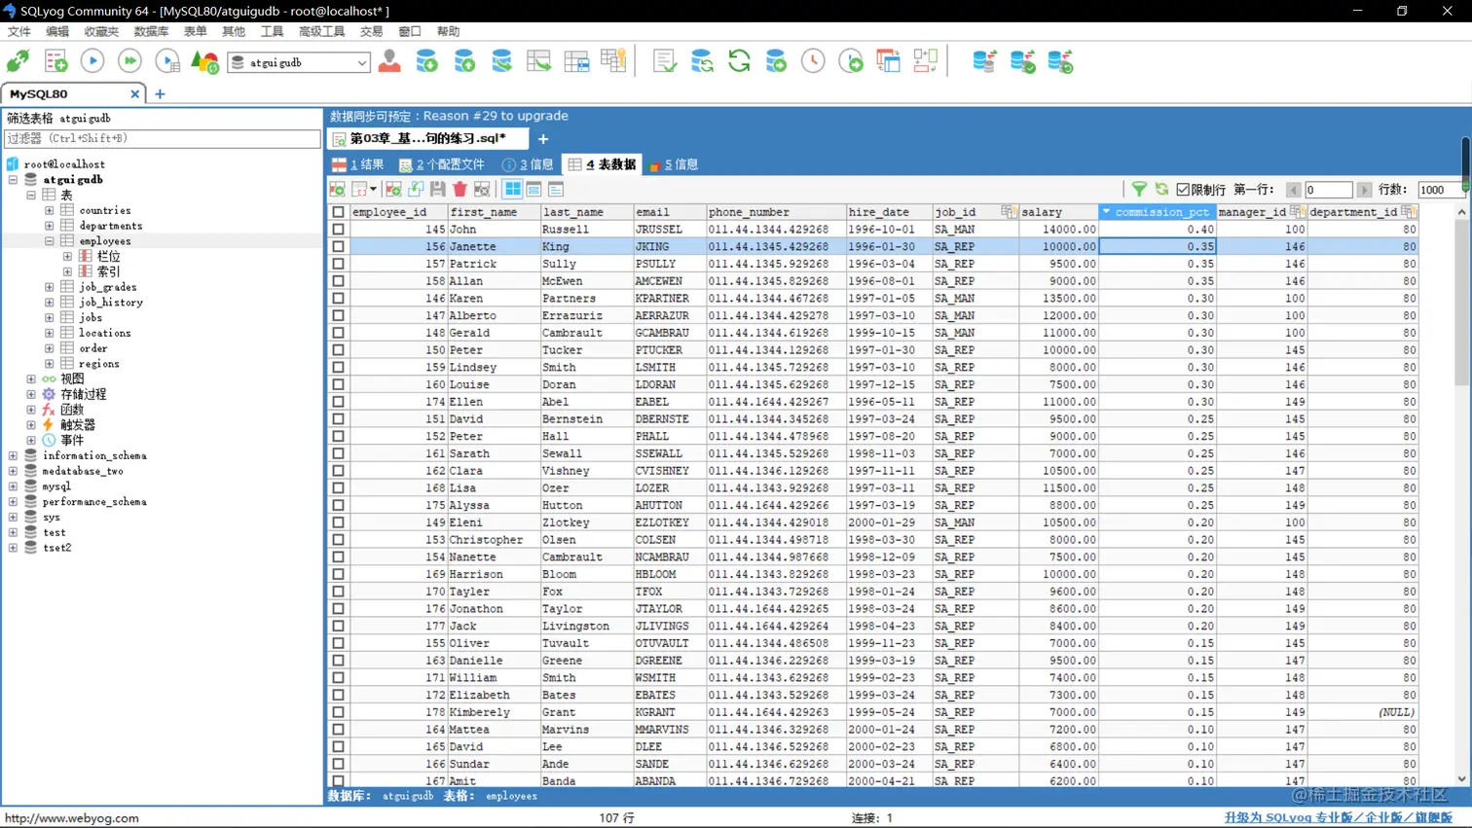Check the row checkbox for employee 146 Karen

(339, 299)
